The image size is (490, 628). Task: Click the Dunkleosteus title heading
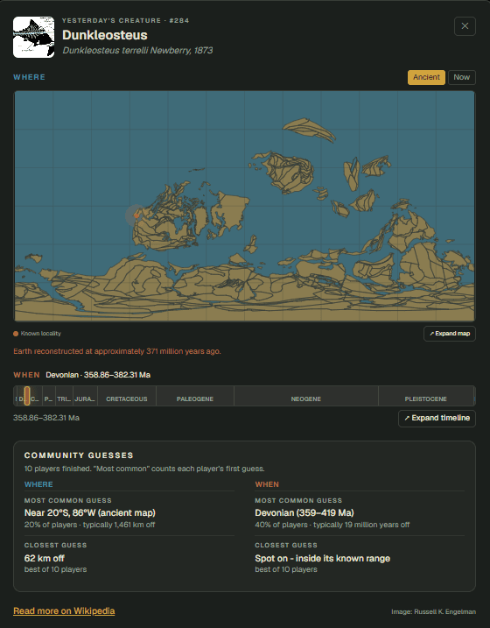coord(105,35)
